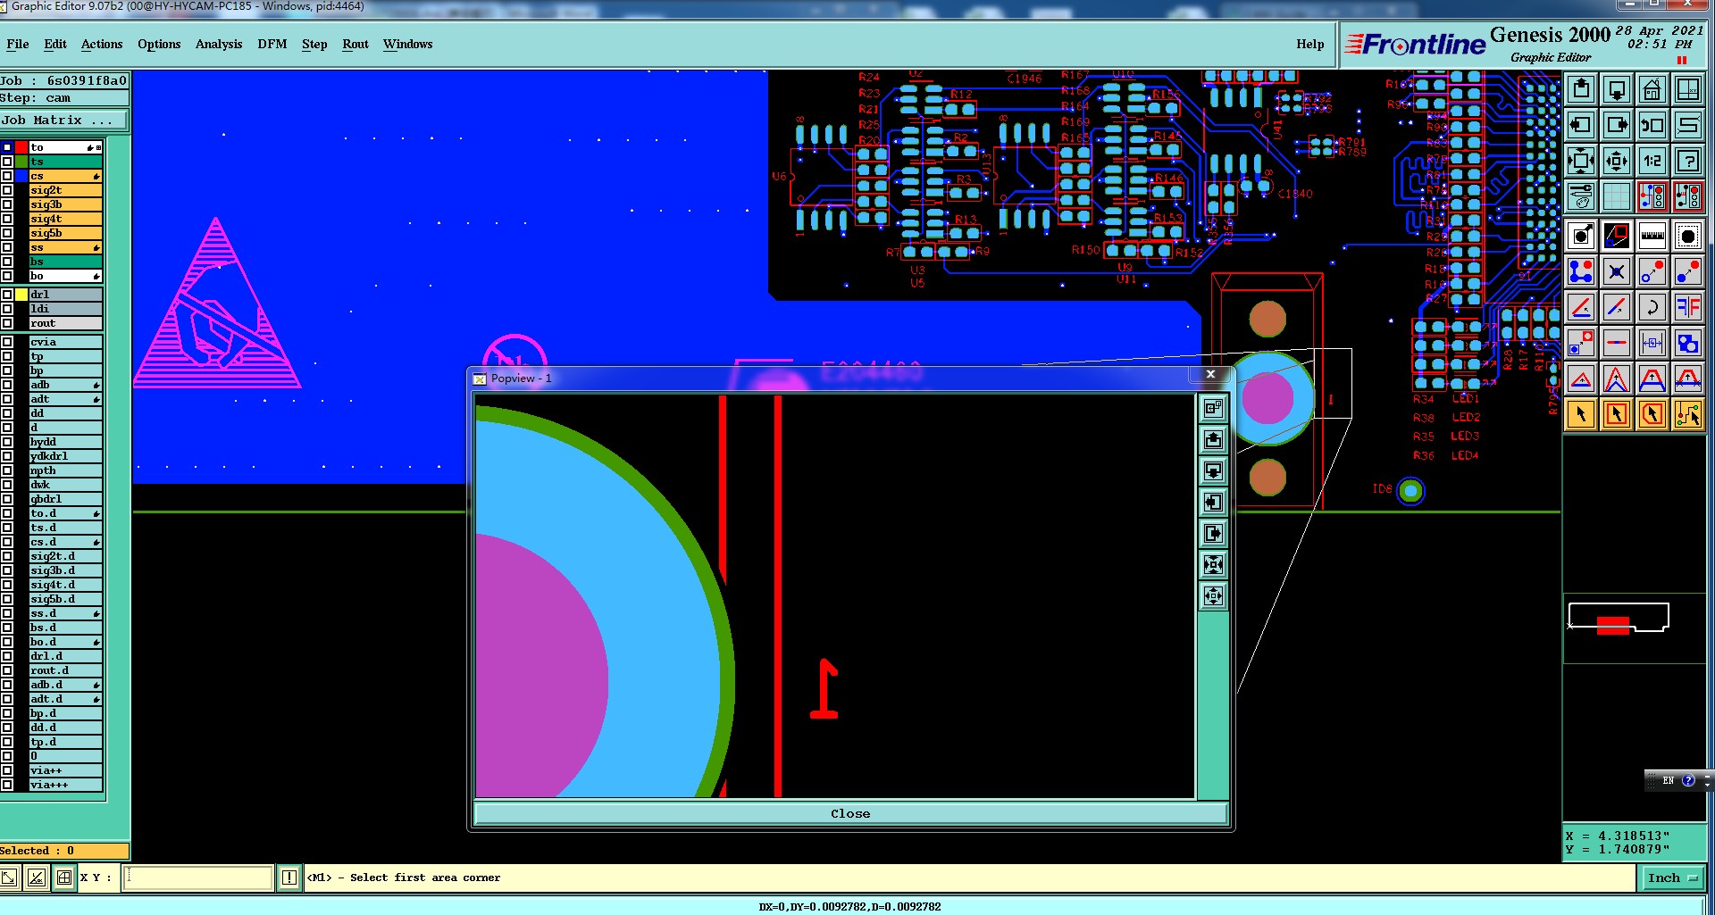The width and height of the screenshot is (1715, 915).
Task: Click the pan up view icon
Action: (1581, 89)
